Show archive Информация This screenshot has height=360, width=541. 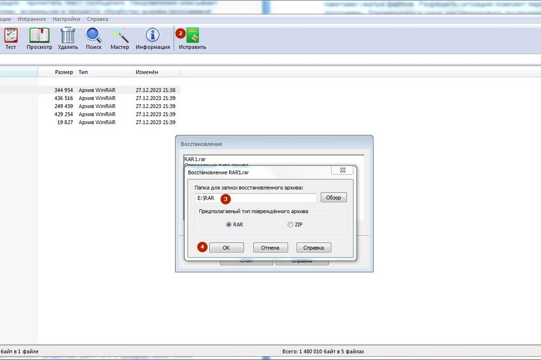coord(153,39)
